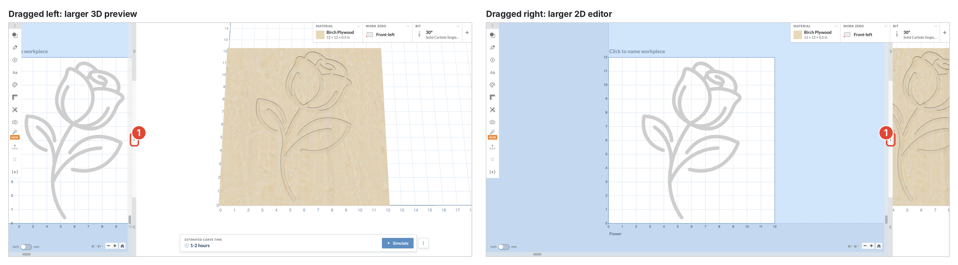
Task: Click the import upload icon in left screenshot
Action: 15,147
